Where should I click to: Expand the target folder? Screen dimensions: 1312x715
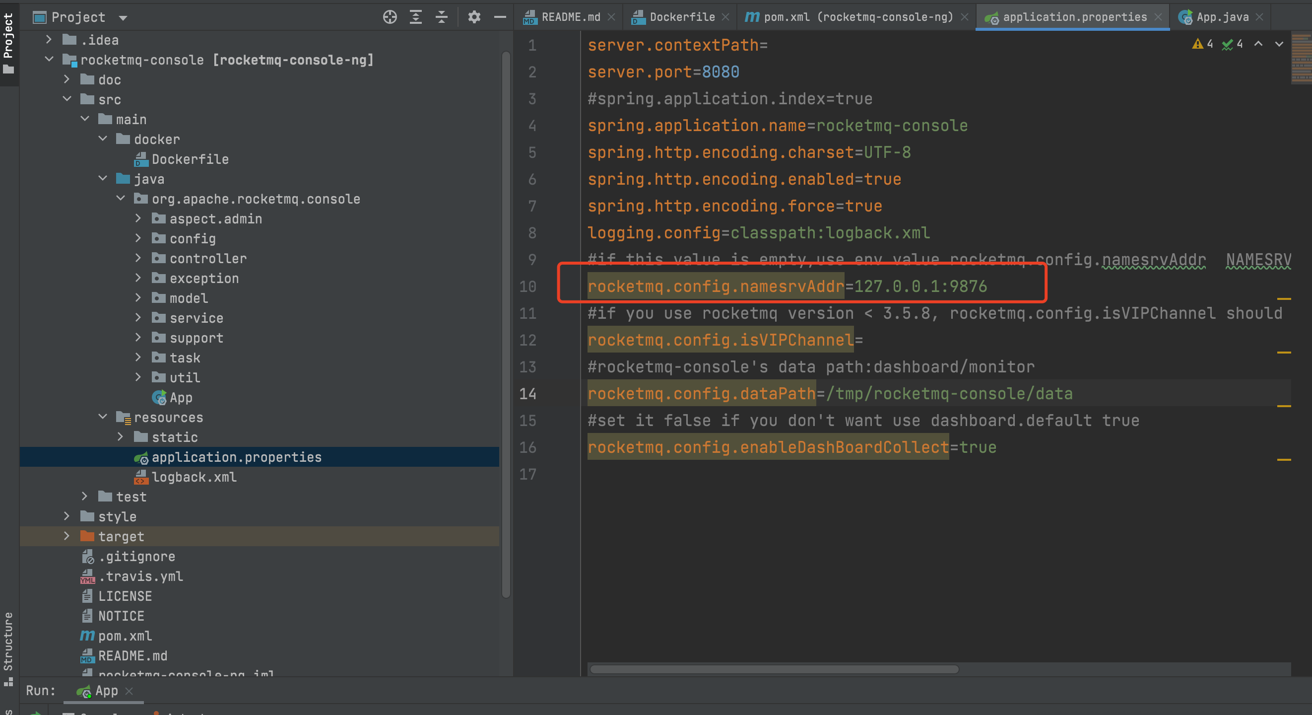pyautogui.click(x=66, y=536)
